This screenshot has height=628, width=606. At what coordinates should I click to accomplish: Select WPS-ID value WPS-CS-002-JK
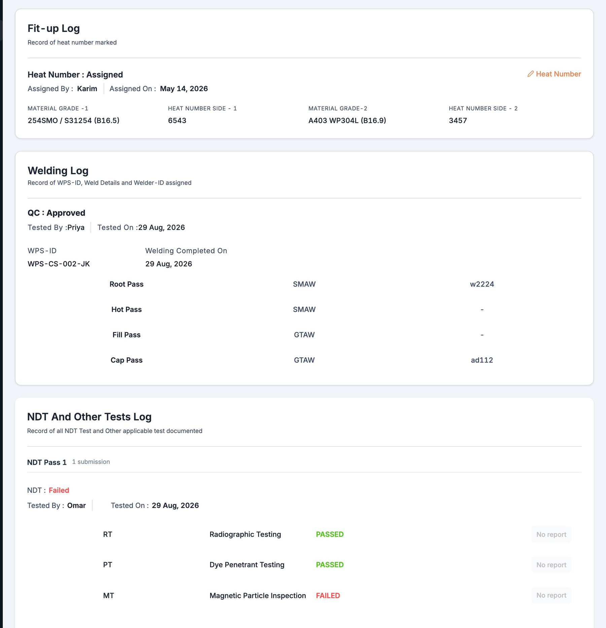[x=59, y=264]
